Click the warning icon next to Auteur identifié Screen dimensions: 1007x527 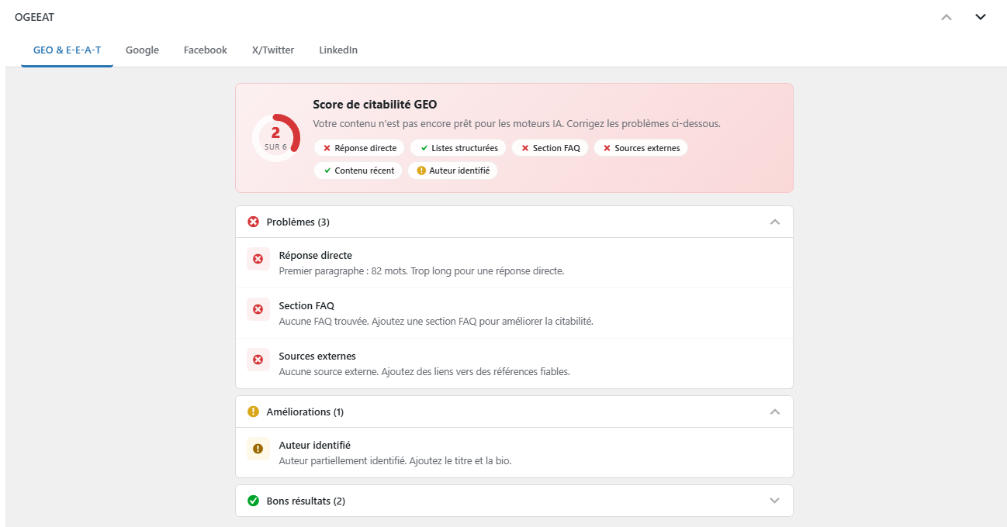pos(258,449)
